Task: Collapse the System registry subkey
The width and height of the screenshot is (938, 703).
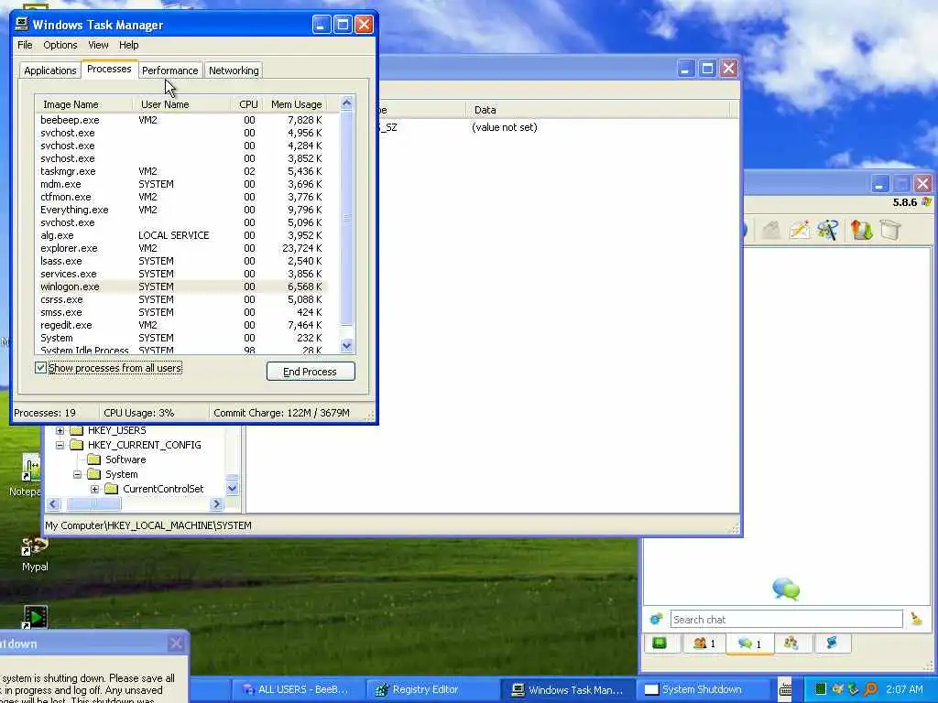Action: click(x=77, y=475)
